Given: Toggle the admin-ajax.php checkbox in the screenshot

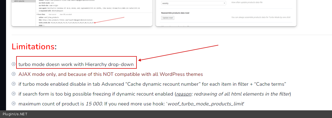Looking at the screenshot, I should tap(13, 1).
